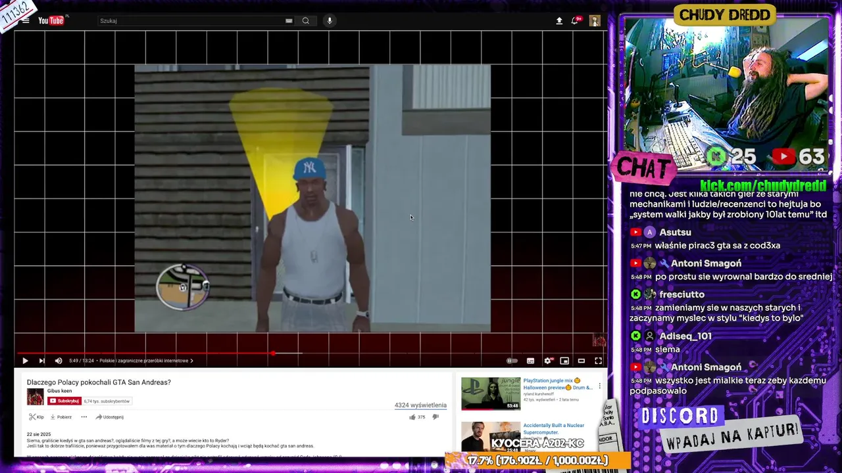Start voice search with microphone icon
This screenshot has width=842, height=473.
330,20
